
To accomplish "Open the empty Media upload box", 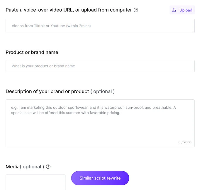I will click(35, 182).
